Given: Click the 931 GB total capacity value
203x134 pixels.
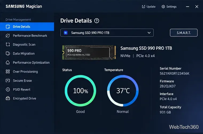Looking at the screenshot, I should (x=165, y=112).
